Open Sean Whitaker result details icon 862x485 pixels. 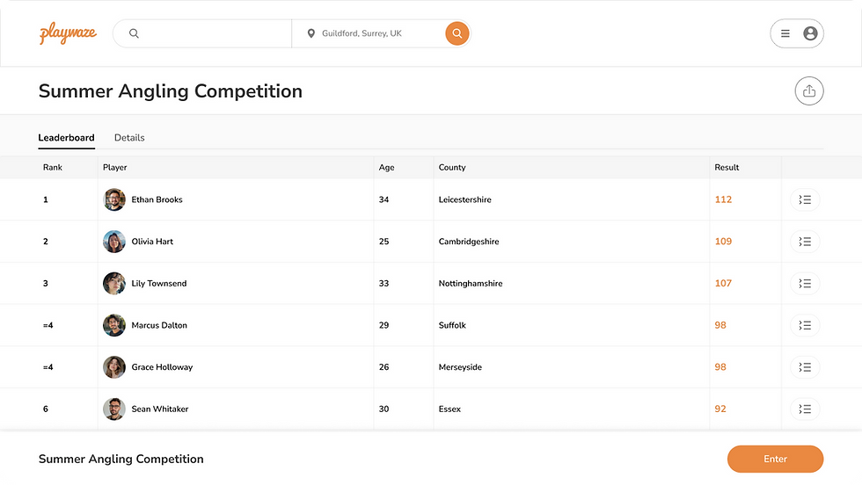(x=805, y=409)
